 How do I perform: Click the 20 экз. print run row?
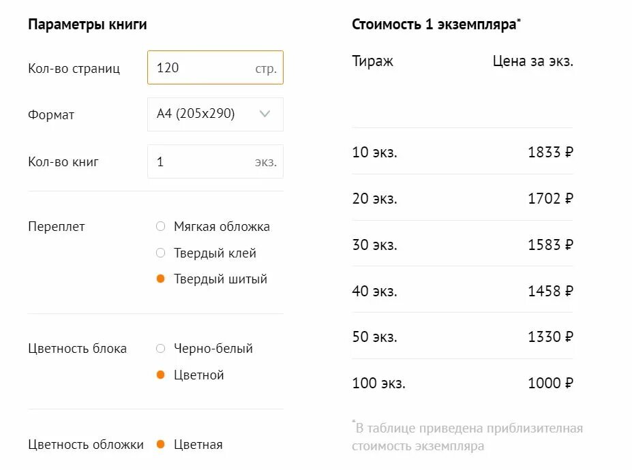(462, 198)
